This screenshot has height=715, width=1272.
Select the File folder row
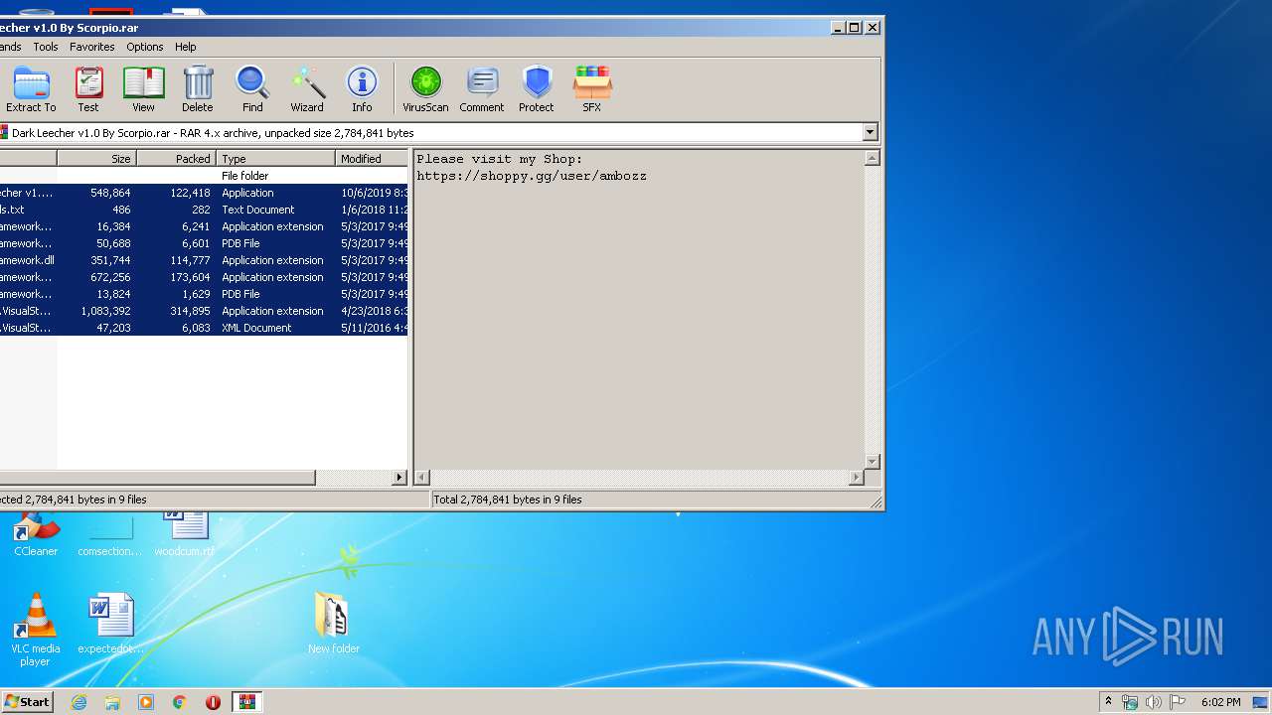(x=204, y=176)
